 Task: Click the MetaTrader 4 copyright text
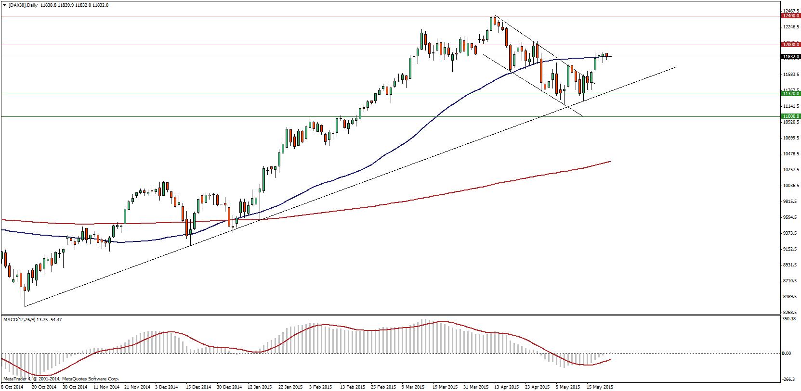(x=60, y=379)
